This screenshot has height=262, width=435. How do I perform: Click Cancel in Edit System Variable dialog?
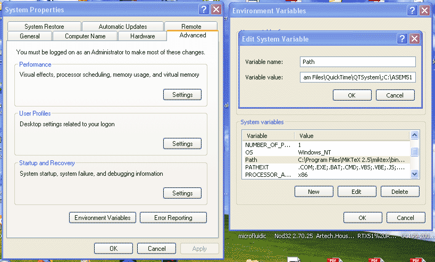[395, 95]
